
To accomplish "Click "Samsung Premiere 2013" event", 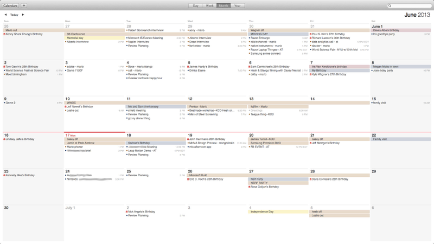I will [x=278, y=143].
